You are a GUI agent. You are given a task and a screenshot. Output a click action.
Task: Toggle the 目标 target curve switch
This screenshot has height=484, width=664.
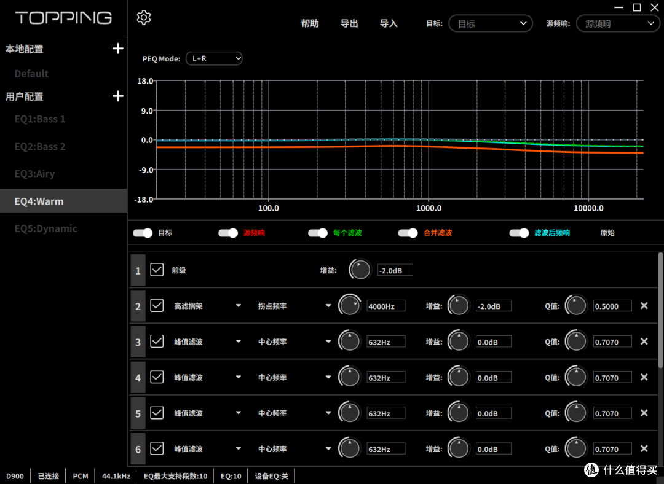pos(143,233)
